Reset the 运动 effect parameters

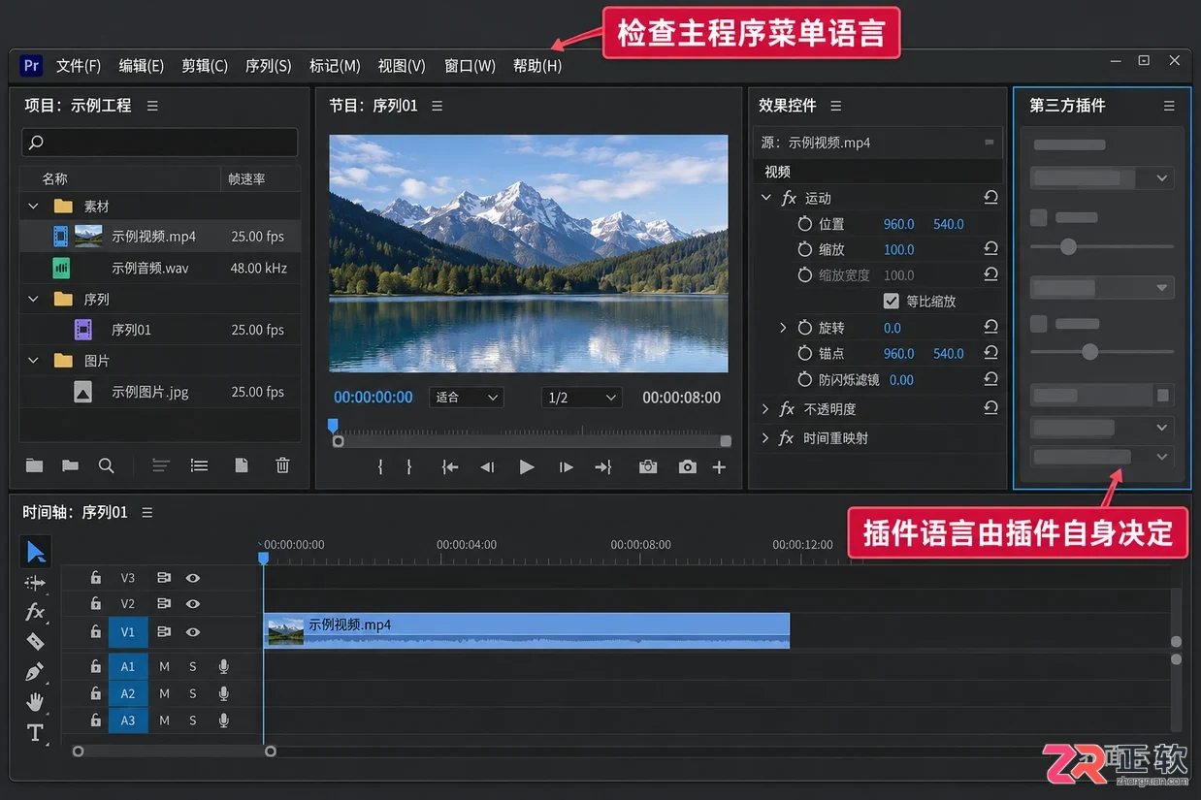pyautogui.click(x=990, y=197)
